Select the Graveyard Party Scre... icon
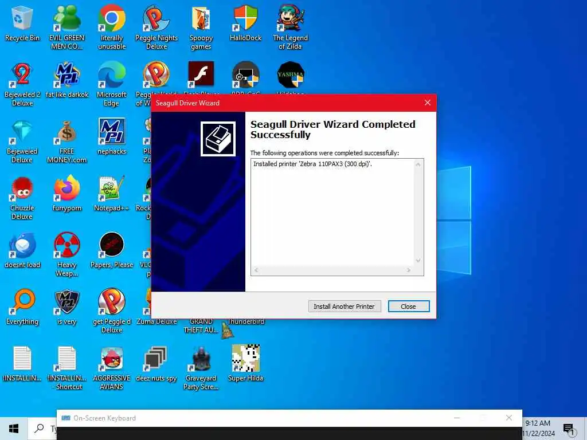 point(201,367)
